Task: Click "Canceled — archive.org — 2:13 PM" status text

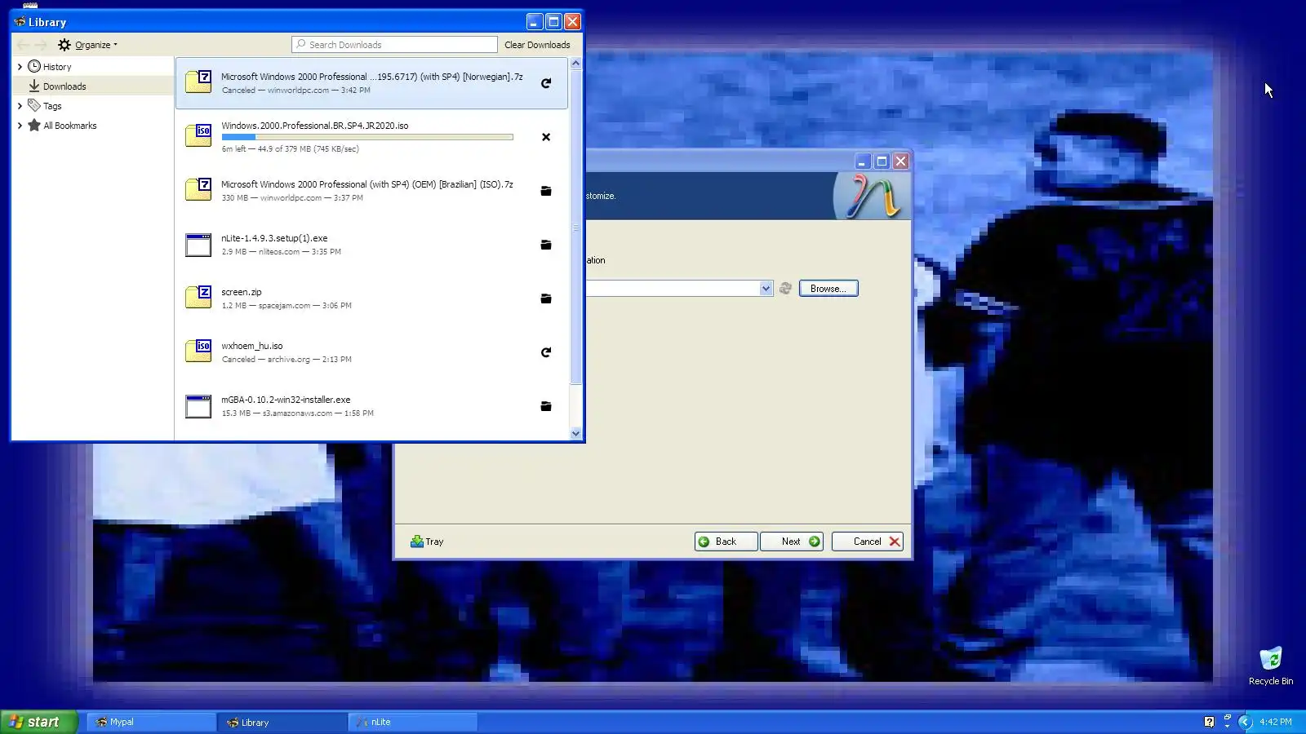Action: (x=287, y=360)
